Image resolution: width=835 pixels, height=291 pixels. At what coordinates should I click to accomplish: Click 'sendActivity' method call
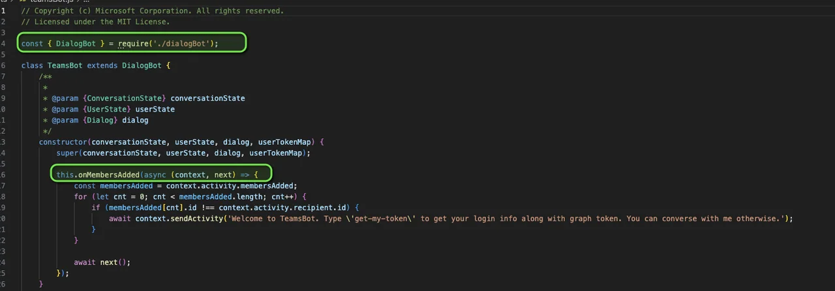pos(196,219)
